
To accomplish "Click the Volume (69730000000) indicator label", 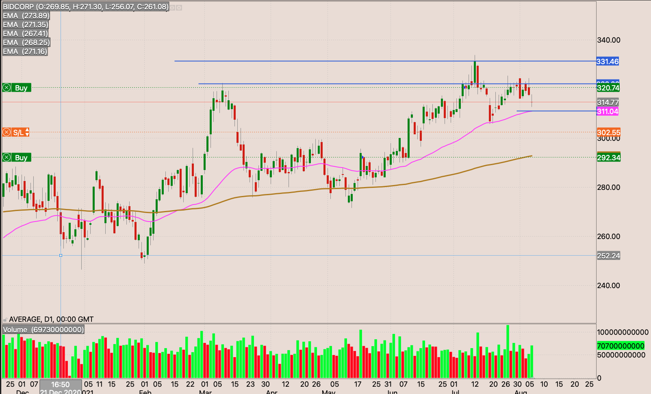I will (43, 329).
